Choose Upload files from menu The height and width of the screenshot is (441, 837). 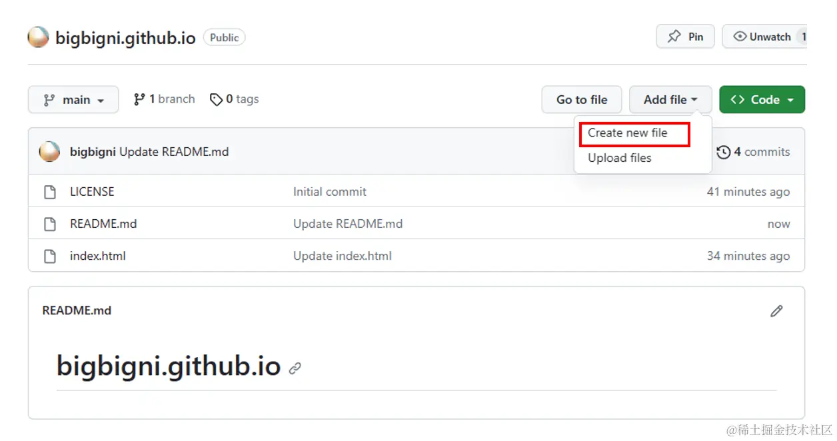pos(620,158)
